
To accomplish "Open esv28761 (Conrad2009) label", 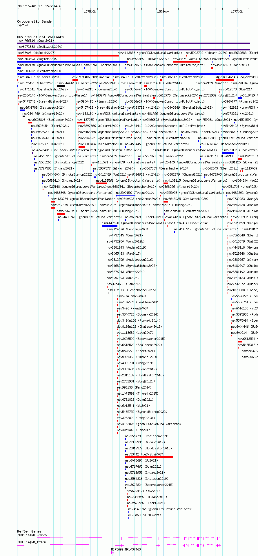I will tap(101, 65).
